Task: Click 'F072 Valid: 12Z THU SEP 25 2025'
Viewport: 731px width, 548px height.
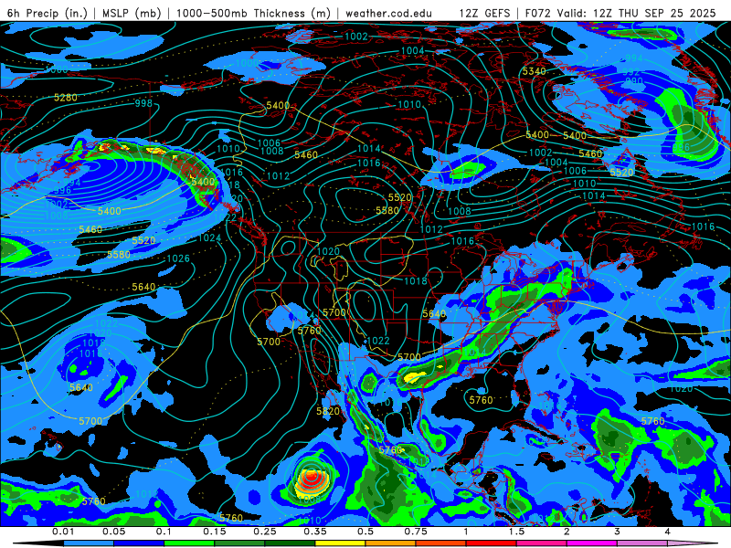Action: [x=620, y=13]
